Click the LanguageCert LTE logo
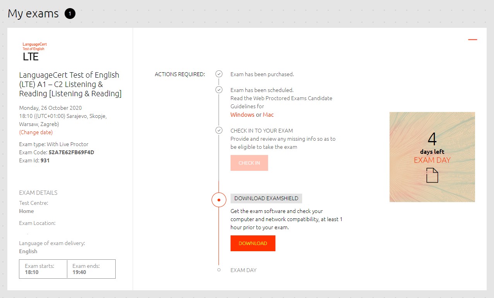Image resolution: width=494 pixels, height=298 pixels. (x=34, y=52)
